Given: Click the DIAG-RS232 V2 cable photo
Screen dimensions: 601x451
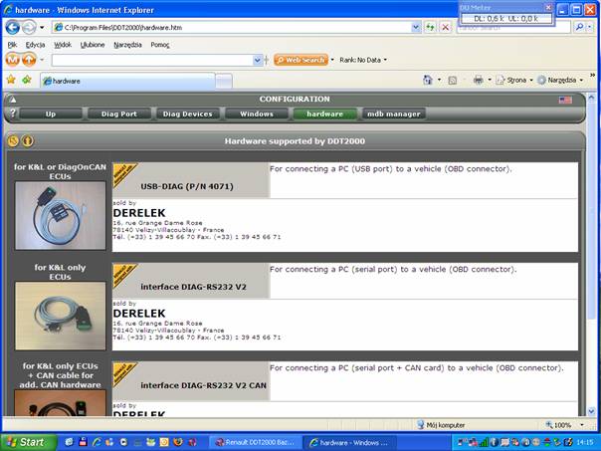Looking at the screenshot, I should [60, 316].
